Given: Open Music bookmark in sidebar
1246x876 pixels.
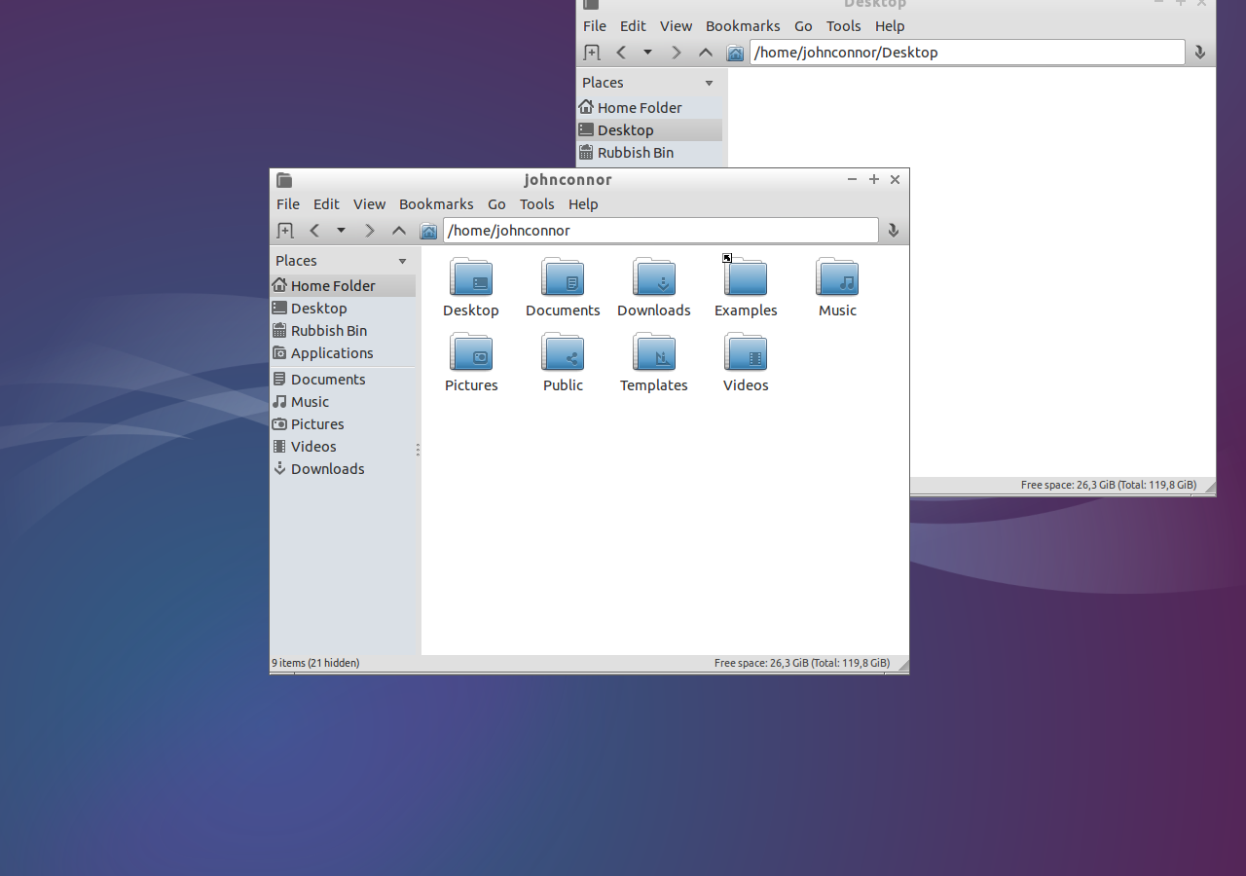Looking at the screenshot, I should point(343,402).
